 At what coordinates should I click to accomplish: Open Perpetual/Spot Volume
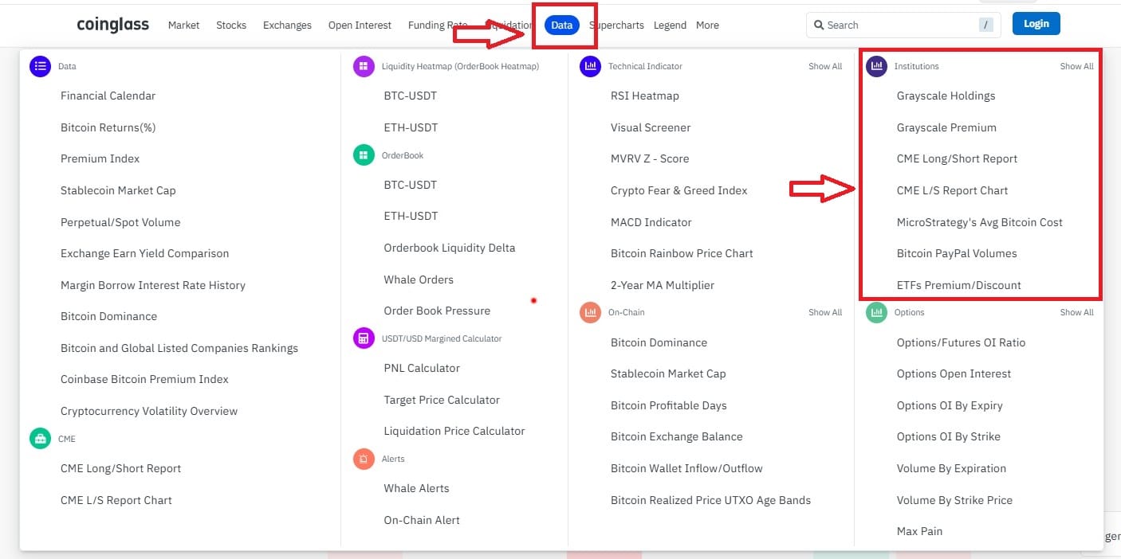(120, 222)
